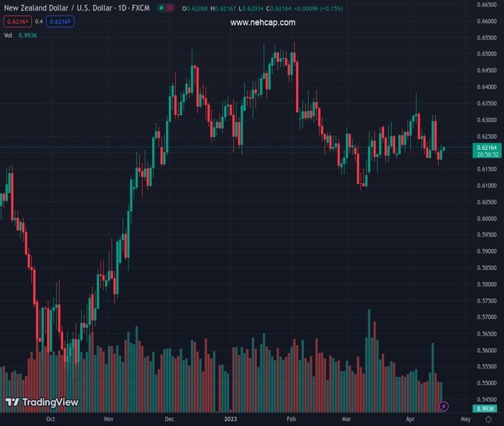Click the current price label 0.62164 on axis

click(486, 147)
